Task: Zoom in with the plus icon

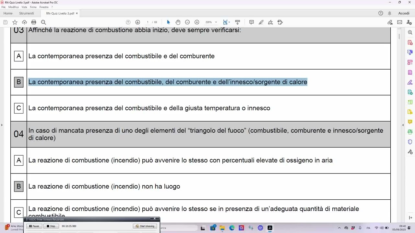Action: [x=197, y=22]
